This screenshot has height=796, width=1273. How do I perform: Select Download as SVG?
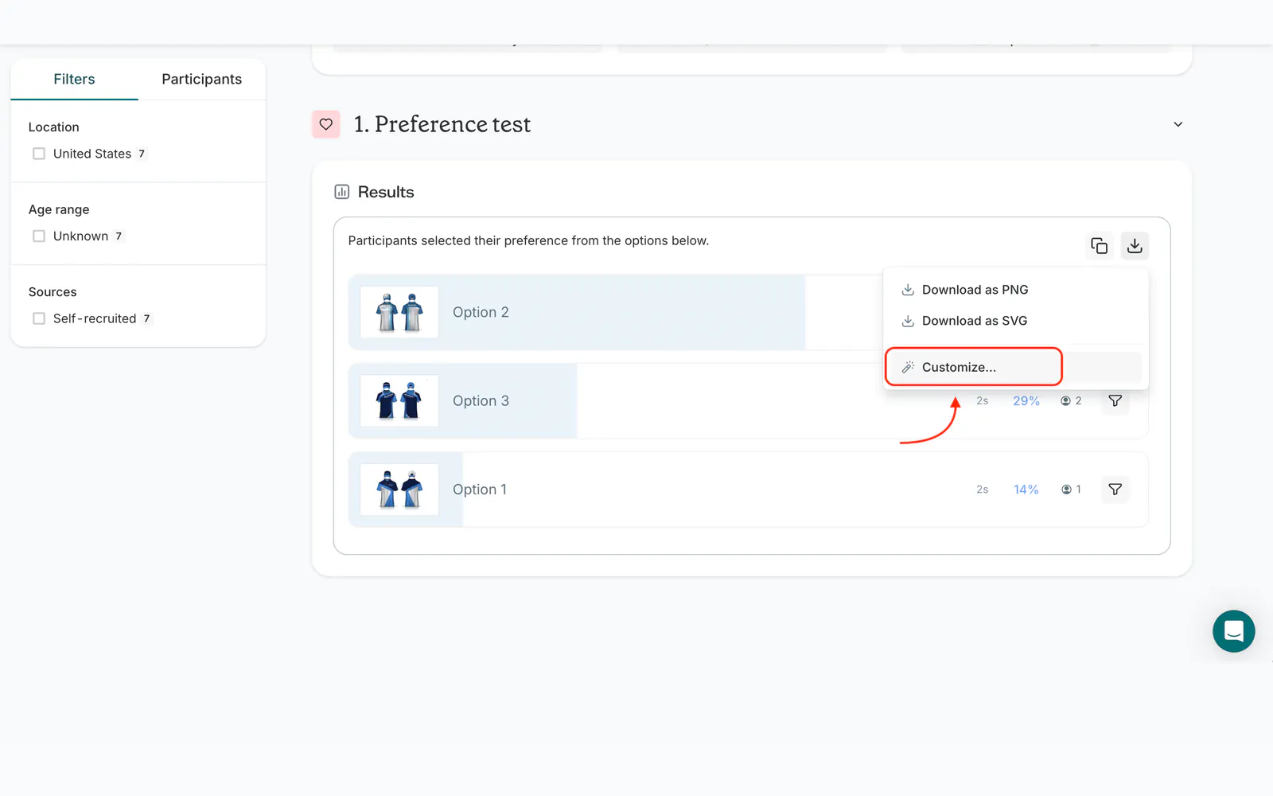pos(1015,321)
